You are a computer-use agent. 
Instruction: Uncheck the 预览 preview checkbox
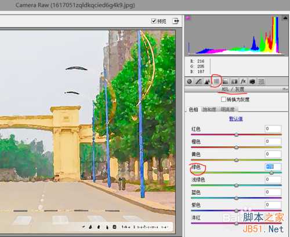pos(154,21)
